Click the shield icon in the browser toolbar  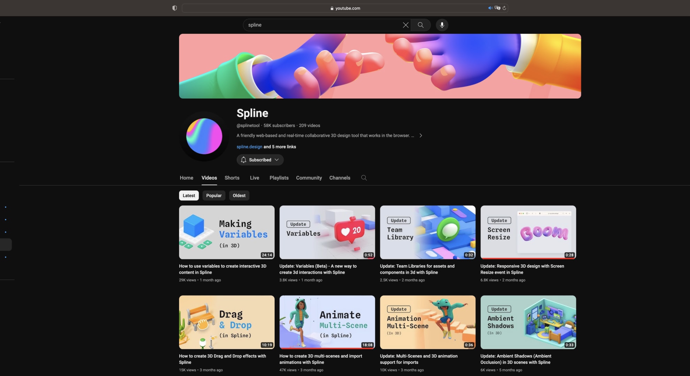coord(175,8)
